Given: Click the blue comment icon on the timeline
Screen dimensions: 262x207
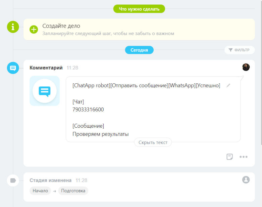Looking at the screenshot, I should (x=13, y=68).
